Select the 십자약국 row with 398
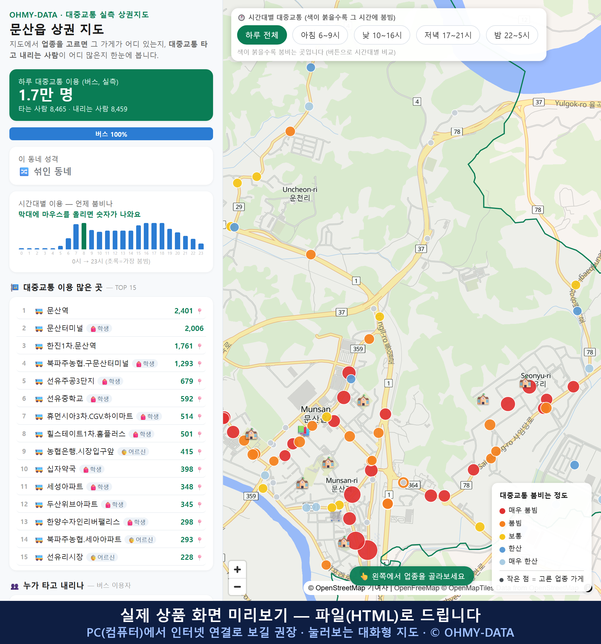Screen dimensions: 601x644 coord(111,469)
